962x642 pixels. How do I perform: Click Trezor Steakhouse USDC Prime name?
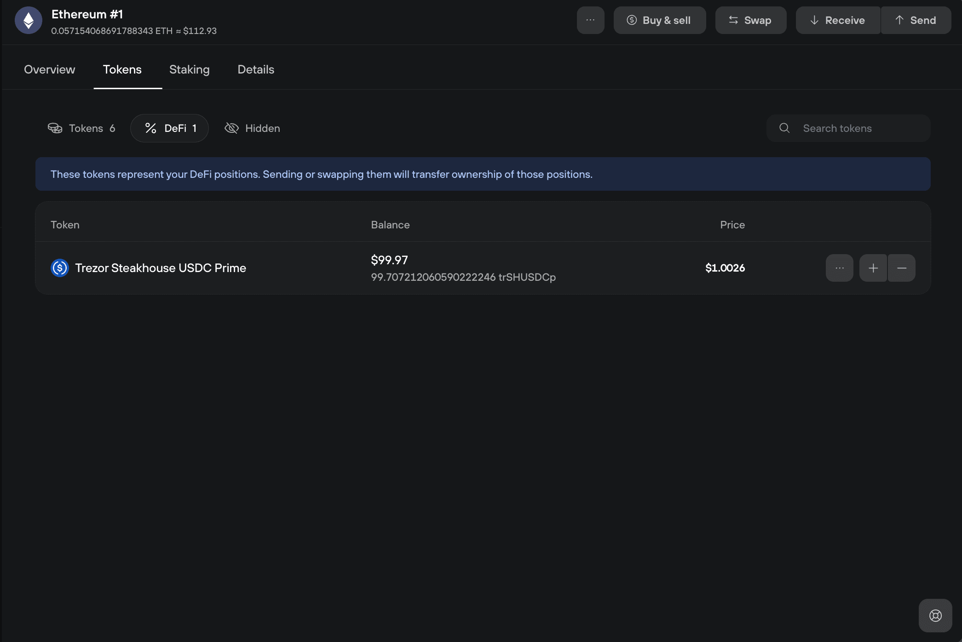tap(161, 268)
